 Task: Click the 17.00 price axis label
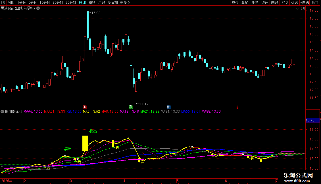click(314, 10)
